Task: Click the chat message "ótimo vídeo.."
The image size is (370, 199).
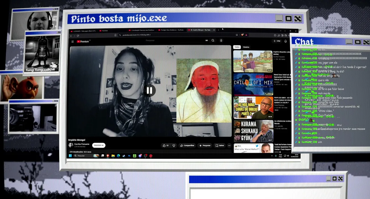Action: (326, 111)
